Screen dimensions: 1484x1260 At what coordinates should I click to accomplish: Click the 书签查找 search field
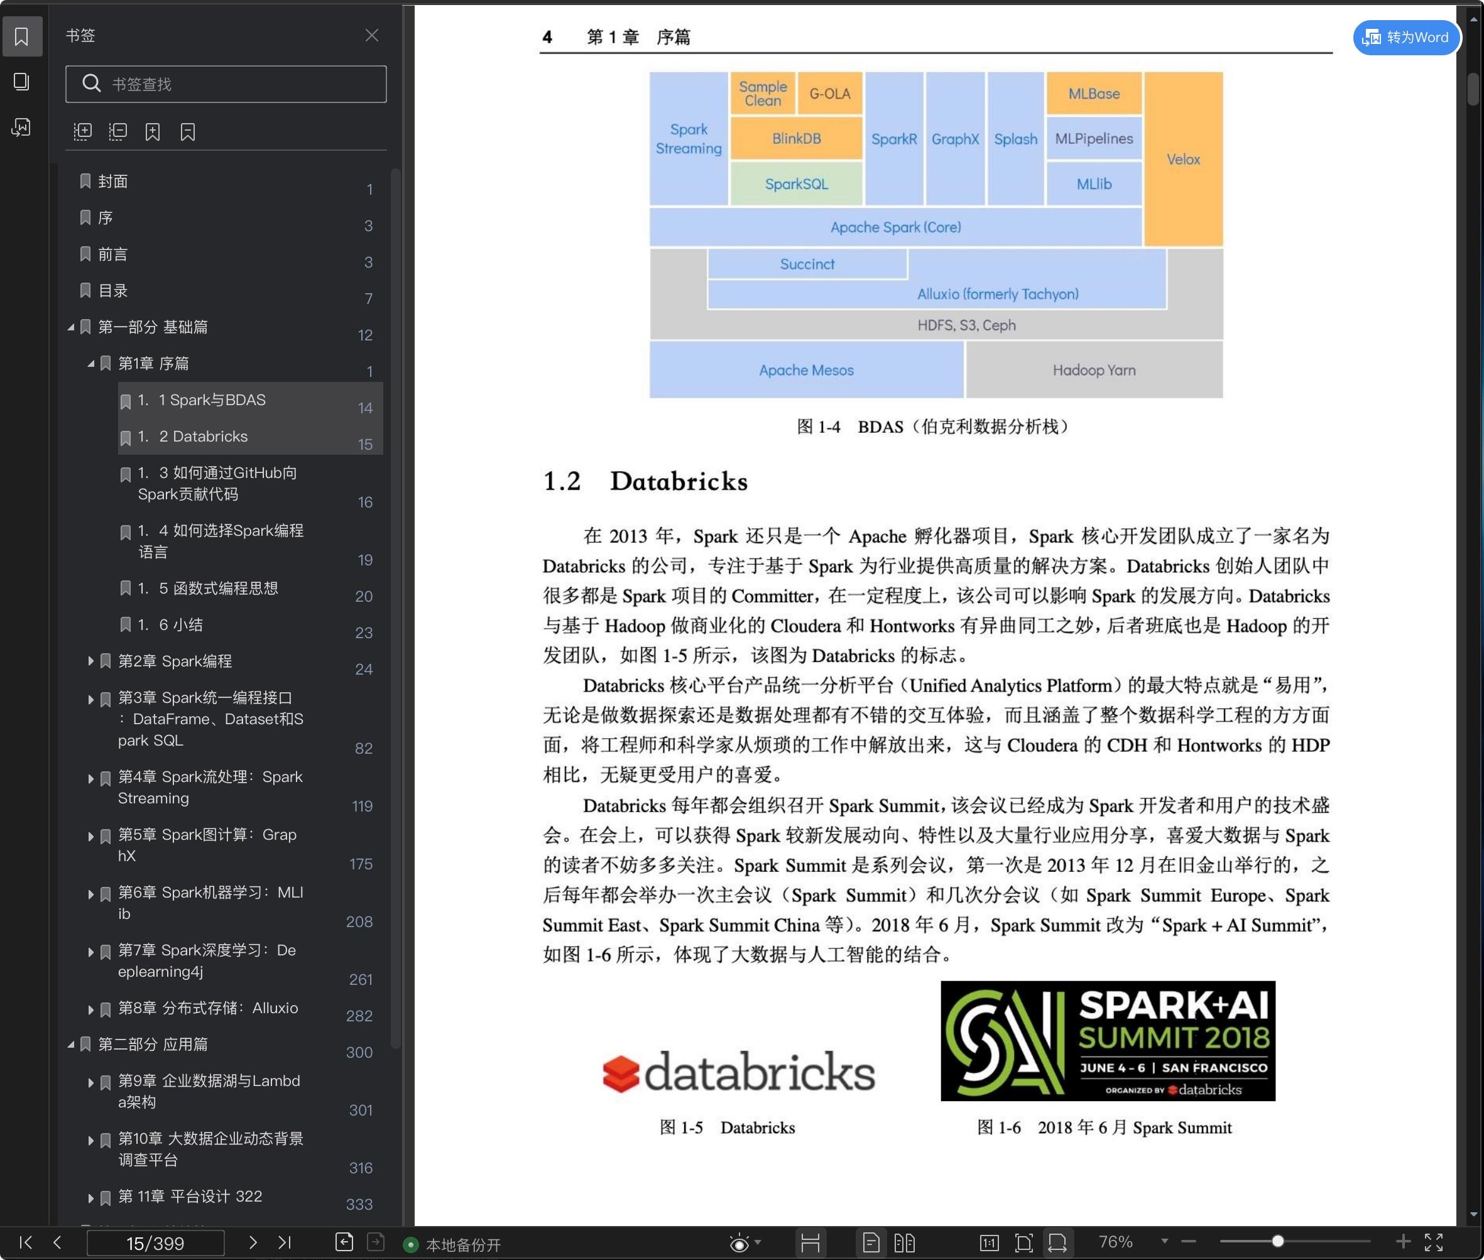pyautogui.click(x=226, y=84)
